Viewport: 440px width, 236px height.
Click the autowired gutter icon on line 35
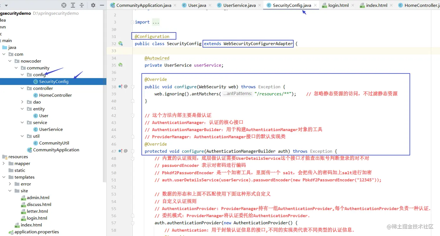[x=120, y=65]
